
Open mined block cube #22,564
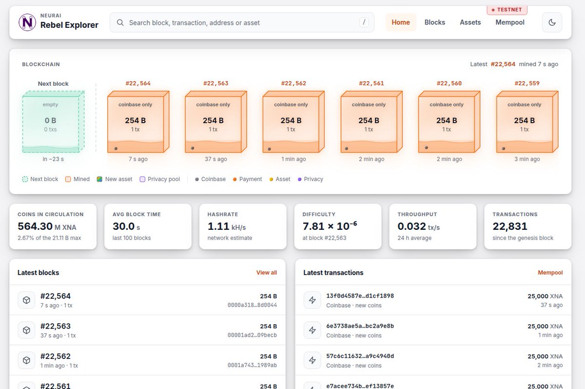pos(138,122)
